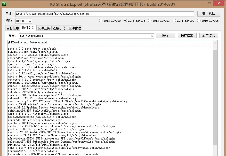This screenshot has width=226, height=156.
Task: Click the pulse:x:497:495 PulseAudio line
Action: 61,142
